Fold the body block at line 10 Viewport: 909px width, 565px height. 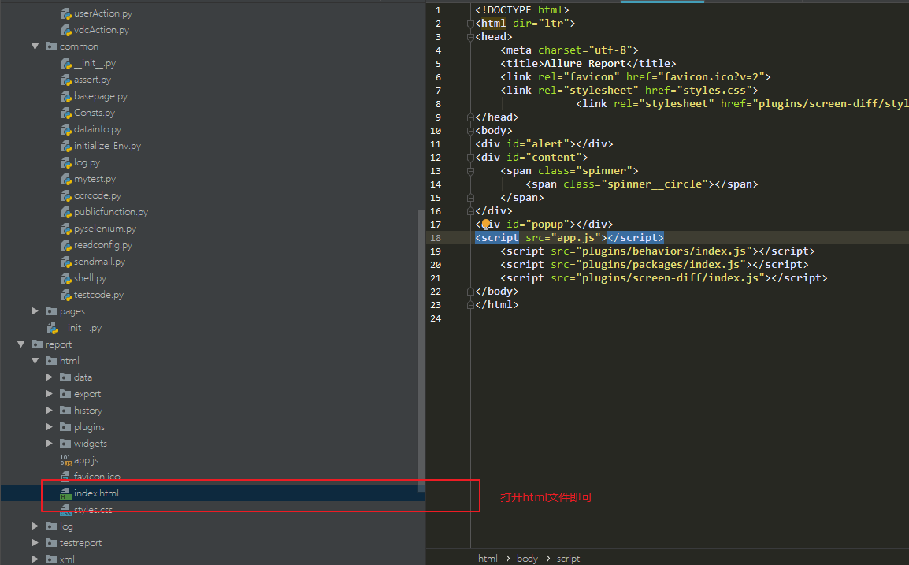470,131
